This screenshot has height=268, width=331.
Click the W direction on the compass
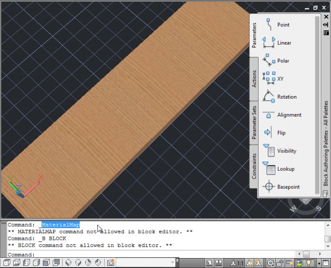(x=293, y=209)
